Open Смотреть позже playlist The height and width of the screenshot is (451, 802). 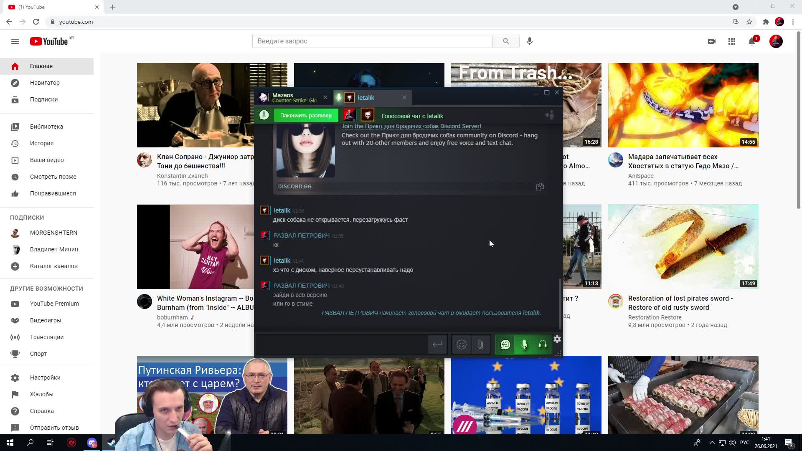(47, 177)
